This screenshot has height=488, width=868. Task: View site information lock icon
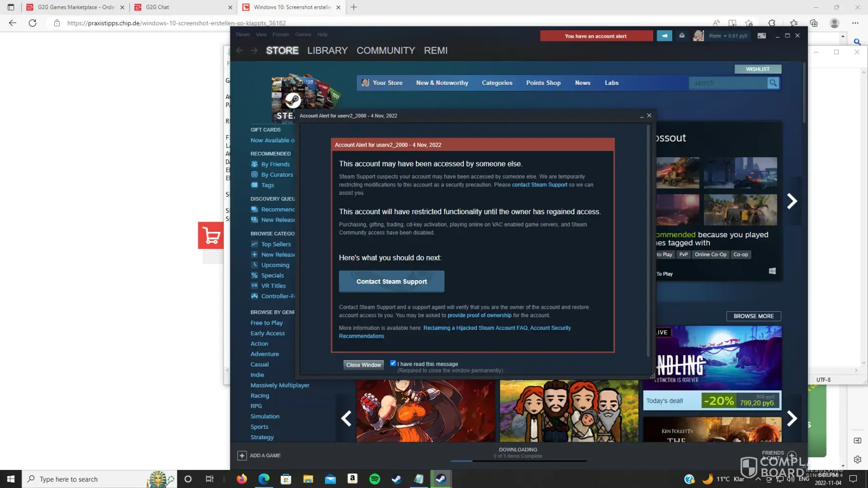point(57,23)
